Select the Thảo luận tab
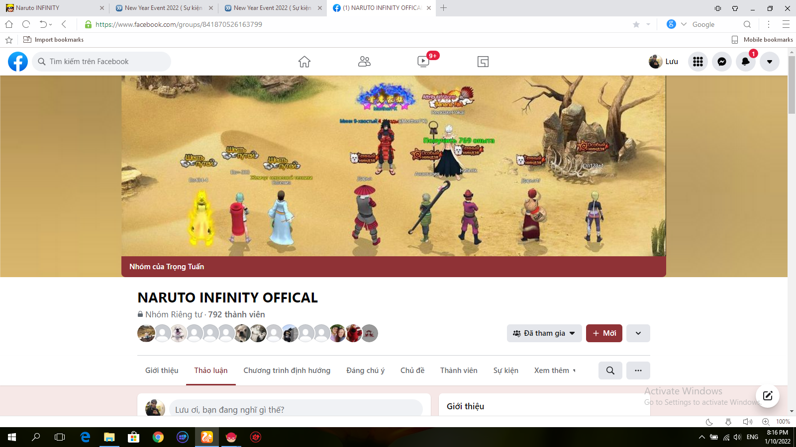This screenshot has width=796, height=447. 211,371
